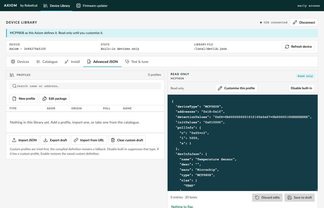Image resolution: width=324 pixels, height=208 pixels.
Task: Click the Built-in devices only state value
Action: point(120,49)
